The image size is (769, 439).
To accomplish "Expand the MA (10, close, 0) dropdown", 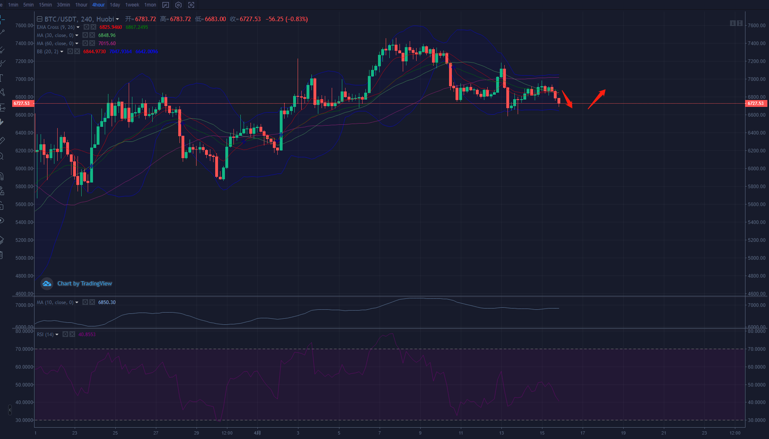I will pyautogui.click(x=77, y=302).
